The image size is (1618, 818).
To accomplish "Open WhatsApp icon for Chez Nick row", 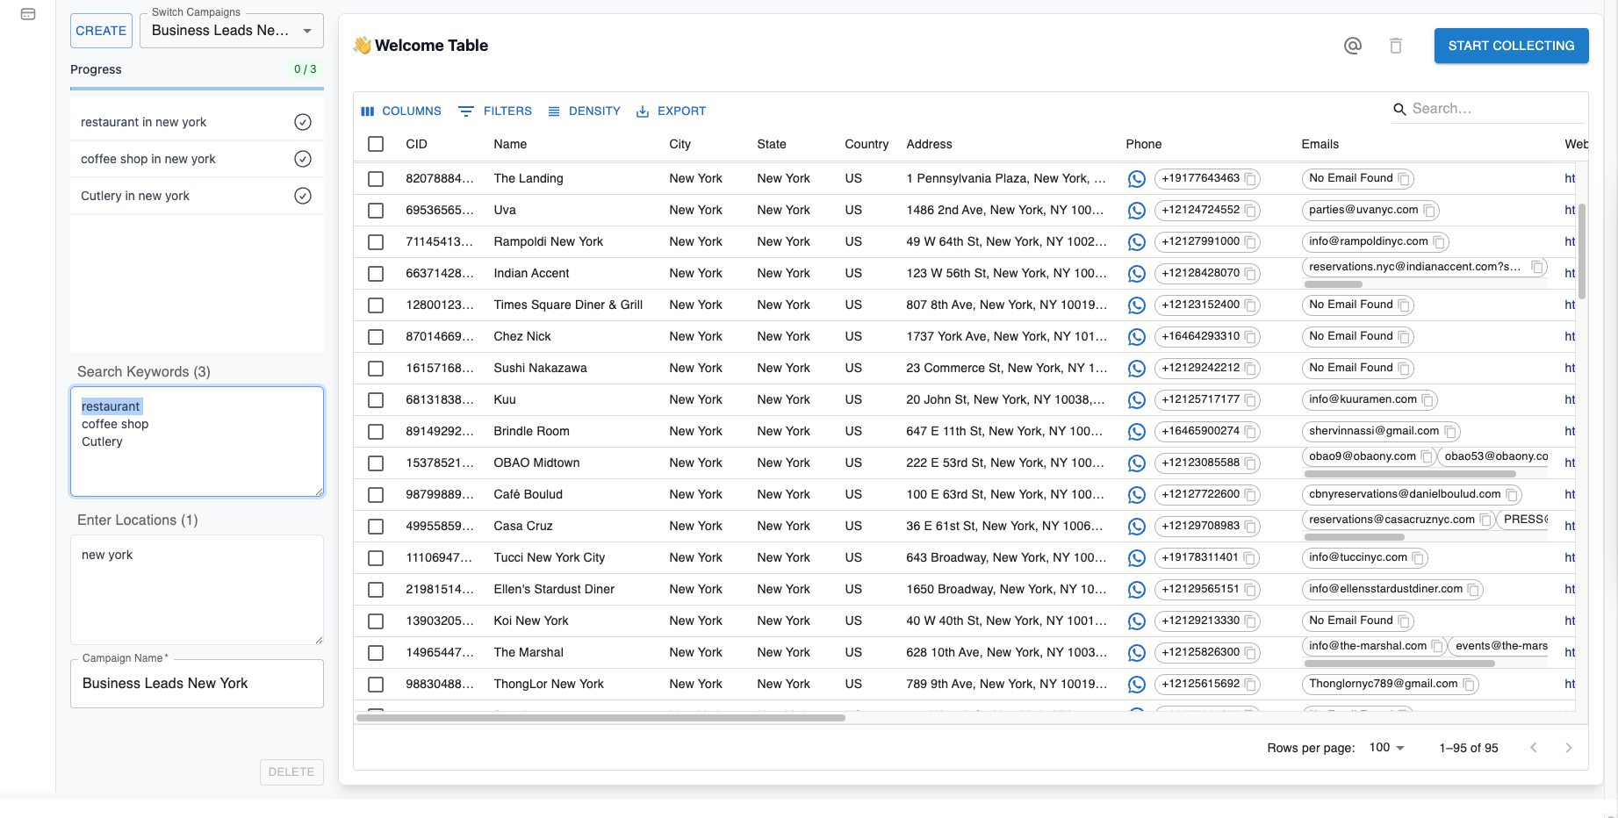I will (1137, 337).
